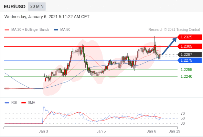Click the 1.2305 resistance price tag
This screenshot has width=203, height=137.
coord(190,46)
